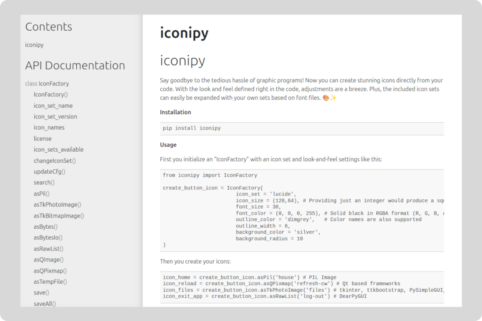Navigate to the search() method entry

(x=44, y=182)
